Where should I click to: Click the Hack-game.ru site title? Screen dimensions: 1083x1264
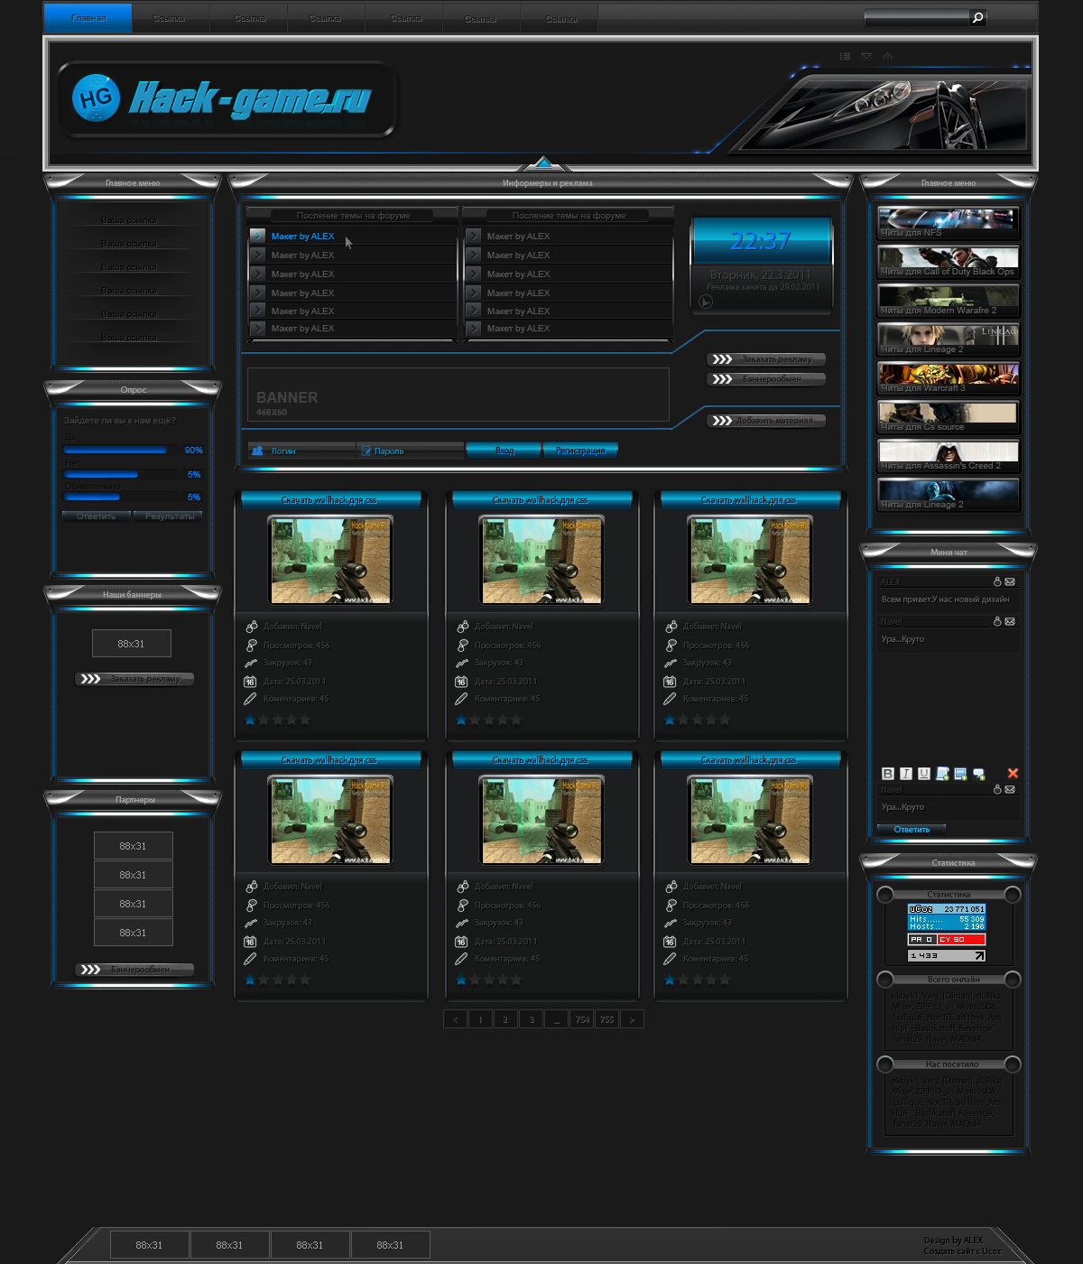pos(250,98)
